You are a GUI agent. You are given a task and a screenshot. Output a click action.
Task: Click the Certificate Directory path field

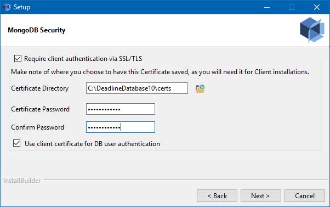pos(137,88)
